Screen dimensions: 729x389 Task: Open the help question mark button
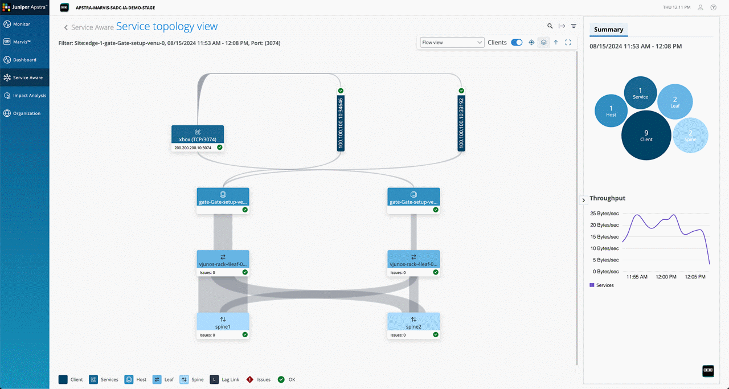pos(713,7)
